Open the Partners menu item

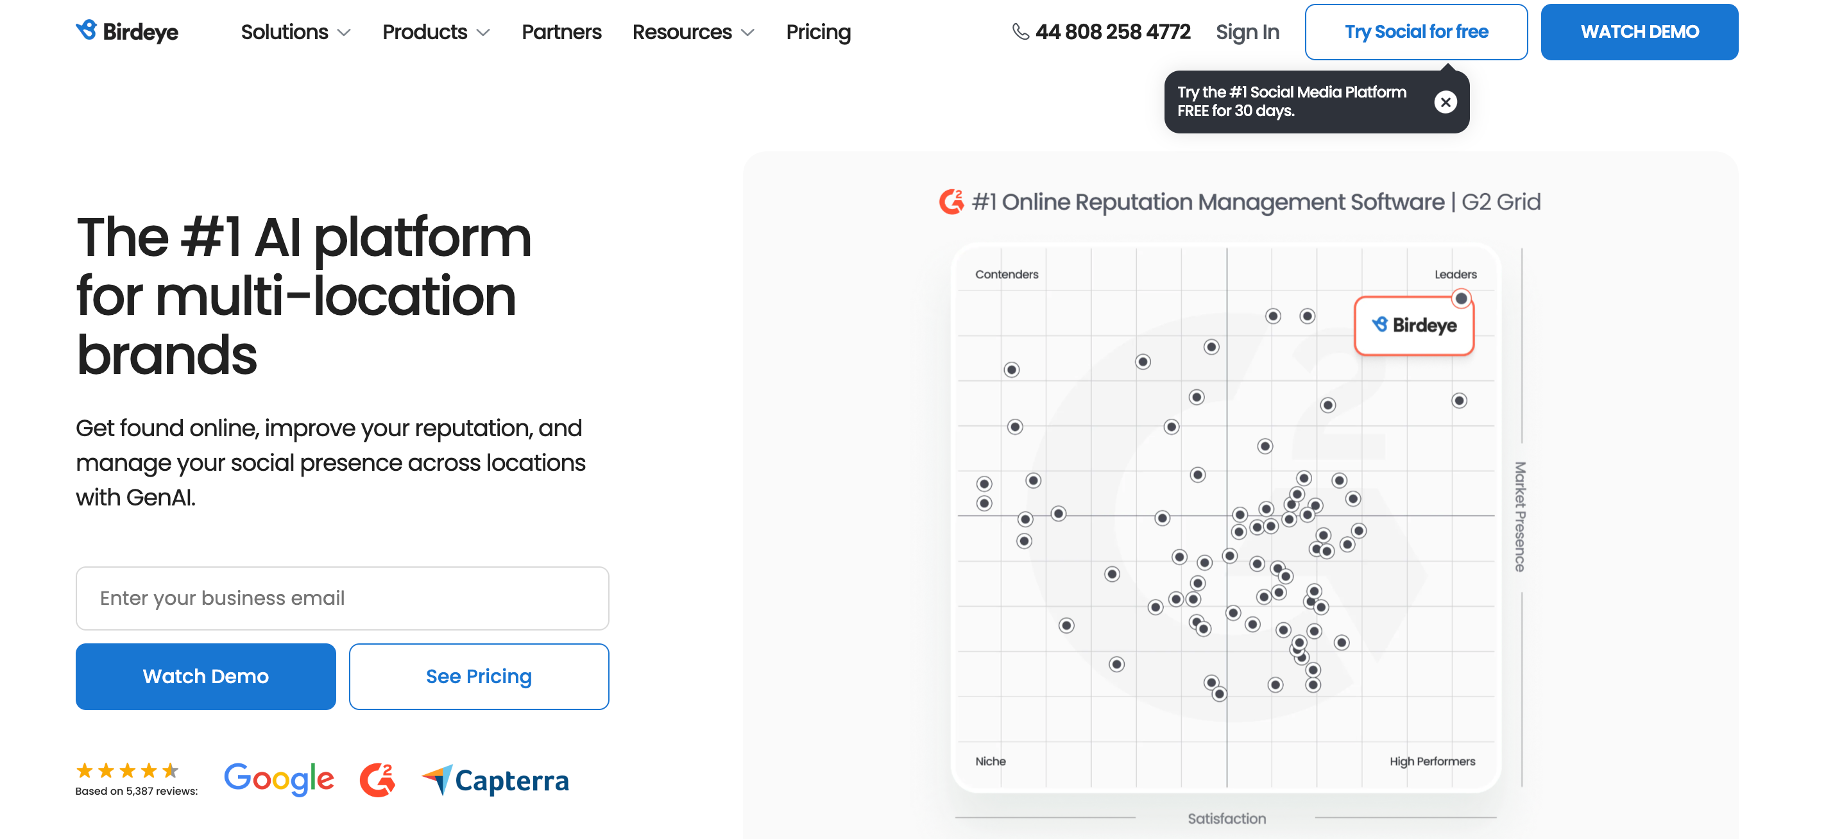[x=561, y=32]
